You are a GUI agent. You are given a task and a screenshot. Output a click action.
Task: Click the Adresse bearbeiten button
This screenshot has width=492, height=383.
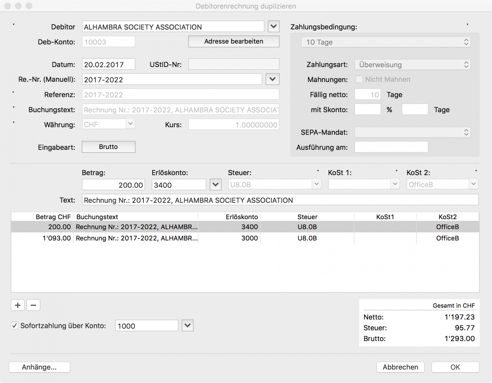(234, 41)
